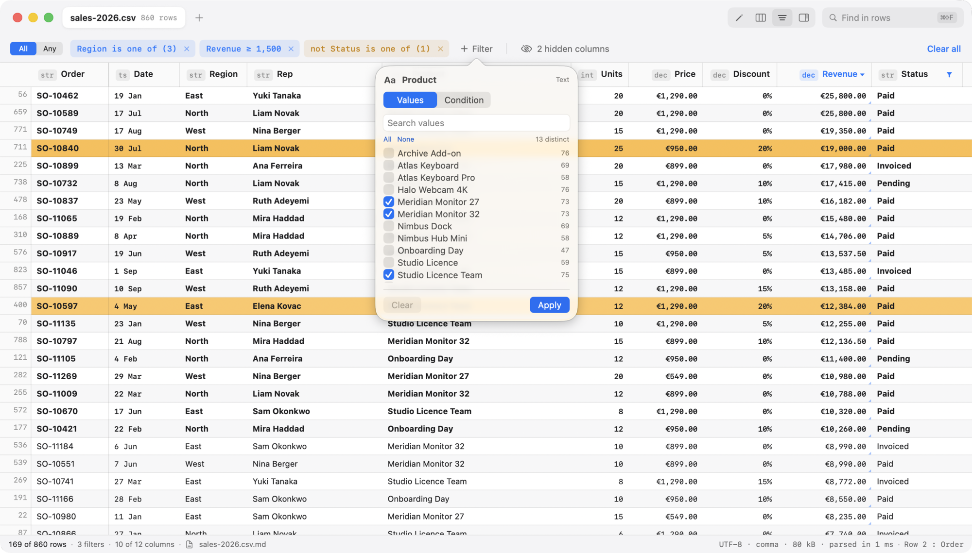Remove the Region filter chip
The height and width of the screenshot is (553, 972).
point(187,49)
